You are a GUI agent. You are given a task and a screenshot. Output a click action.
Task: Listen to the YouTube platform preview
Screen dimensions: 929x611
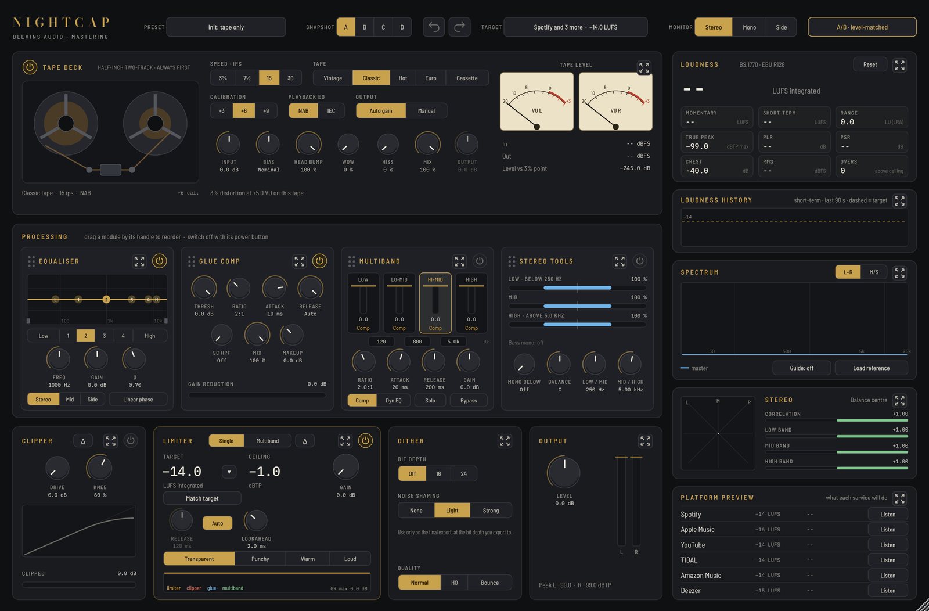(x=887, y=545)
